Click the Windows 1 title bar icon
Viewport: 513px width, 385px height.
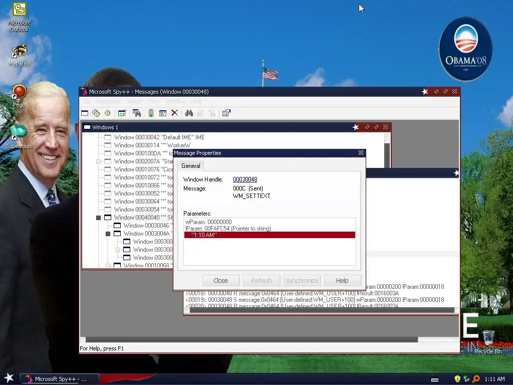click(x=87, y=127)
